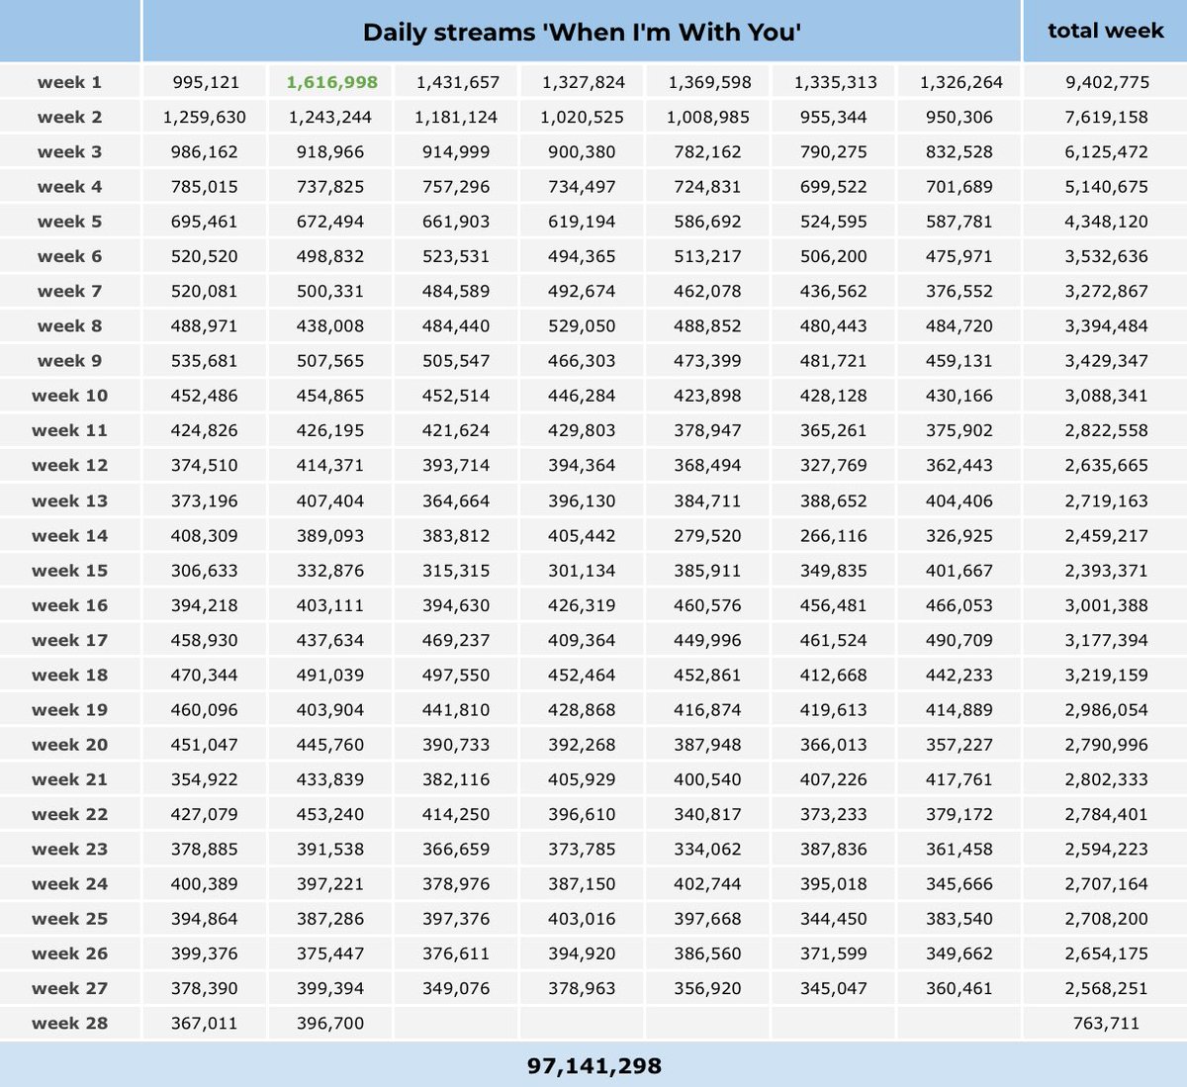Click the 403,016 cell in week 25
Viewport: 1187px width, 1087px height.
tap(582, 919)
